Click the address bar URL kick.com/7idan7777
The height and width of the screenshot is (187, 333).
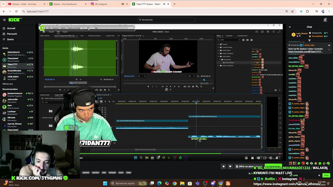38,11
